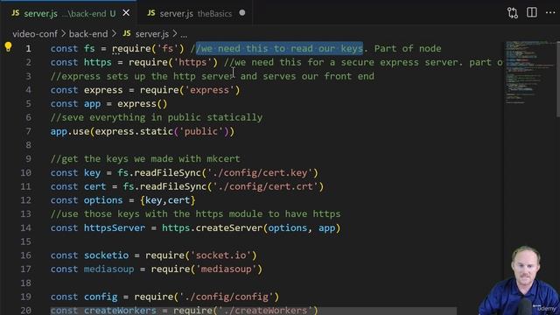This screenshot has height=315, width=560.
Task: Expand the breadcrumb ellipsis symbol list
Action: [184, 35]
